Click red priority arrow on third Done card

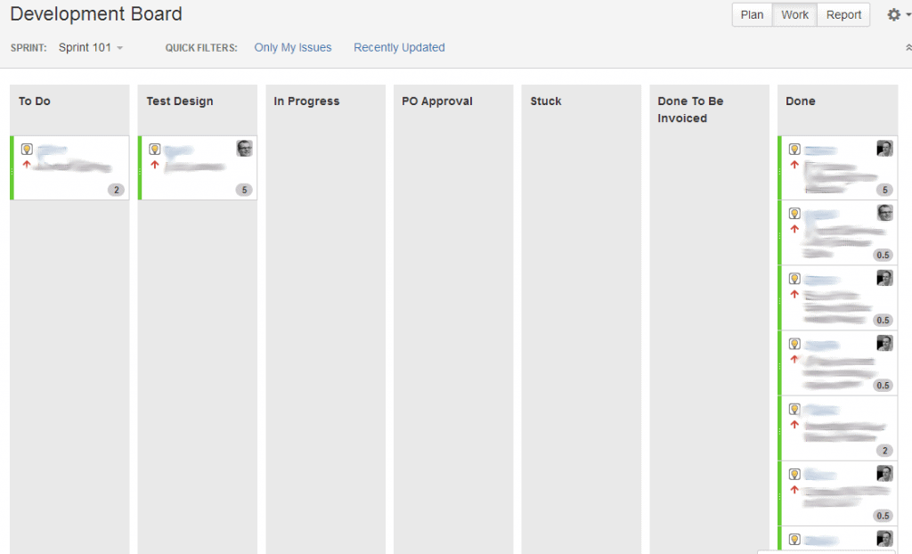pos(794,295)
